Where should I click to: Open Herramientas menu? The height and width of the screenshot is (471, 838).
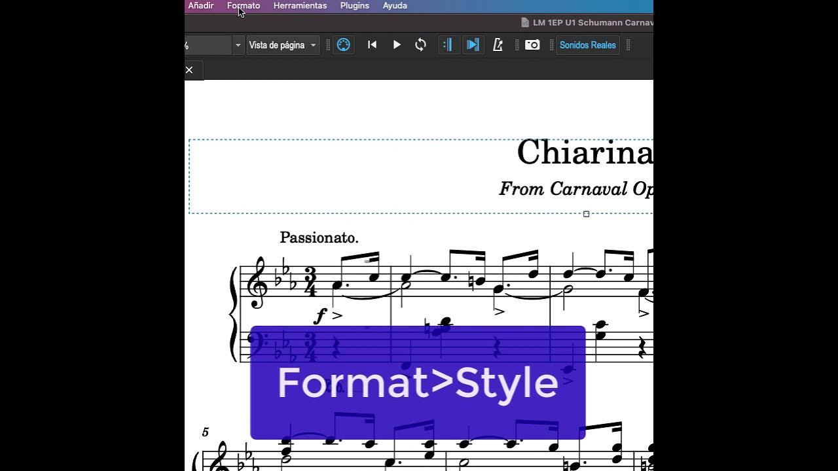pyautogui.click(x=300, y=5)
